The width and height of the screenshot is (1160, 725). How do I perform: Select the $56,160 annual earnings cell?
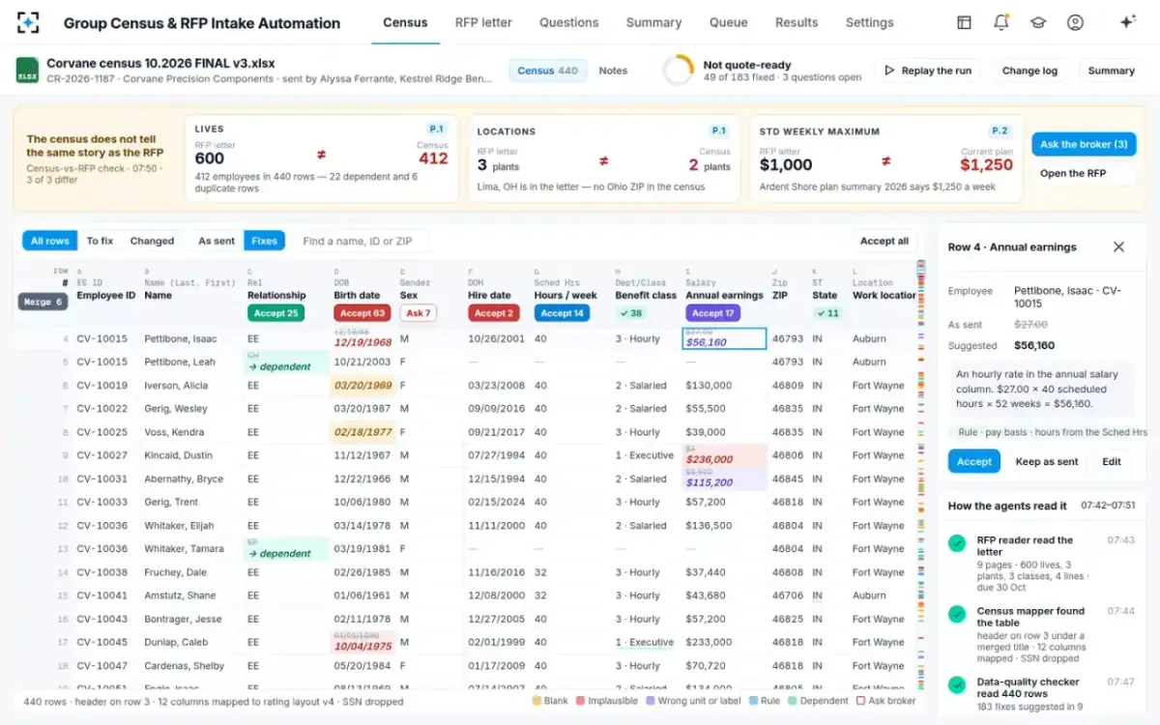[x=724, y=338]
